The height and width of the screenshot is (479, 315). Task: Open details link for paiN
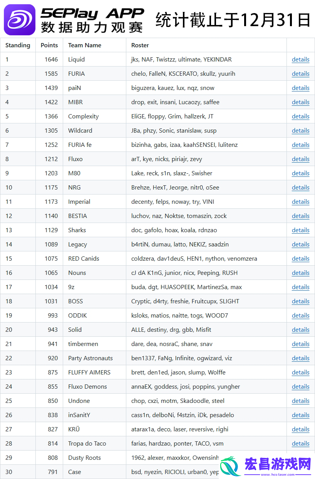coord(300,88)
